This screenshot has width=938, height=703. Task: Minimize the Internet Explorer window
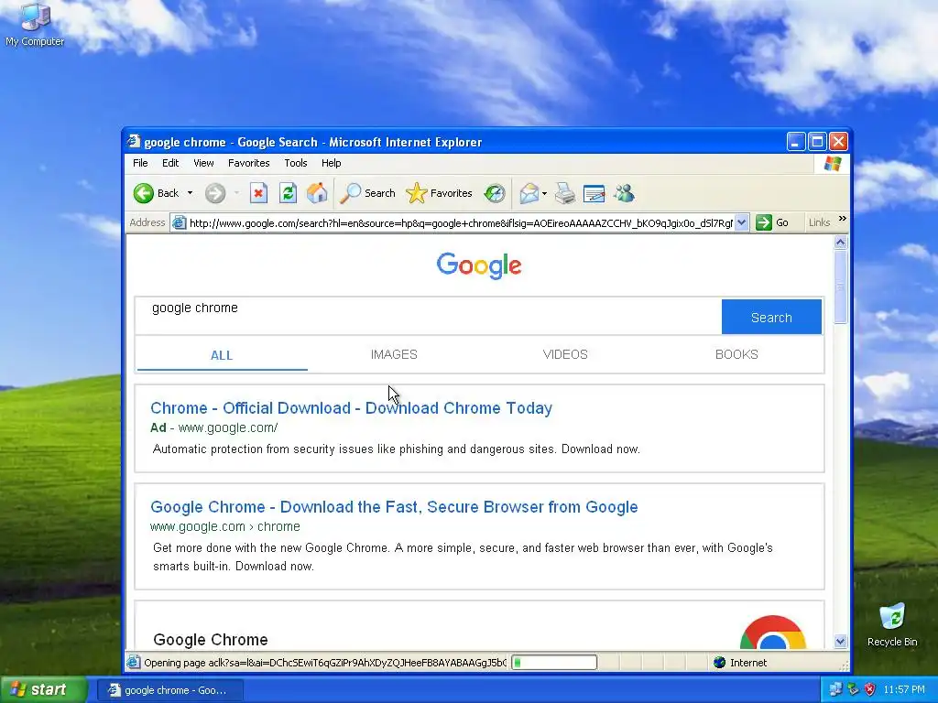(x=796, y=142)
